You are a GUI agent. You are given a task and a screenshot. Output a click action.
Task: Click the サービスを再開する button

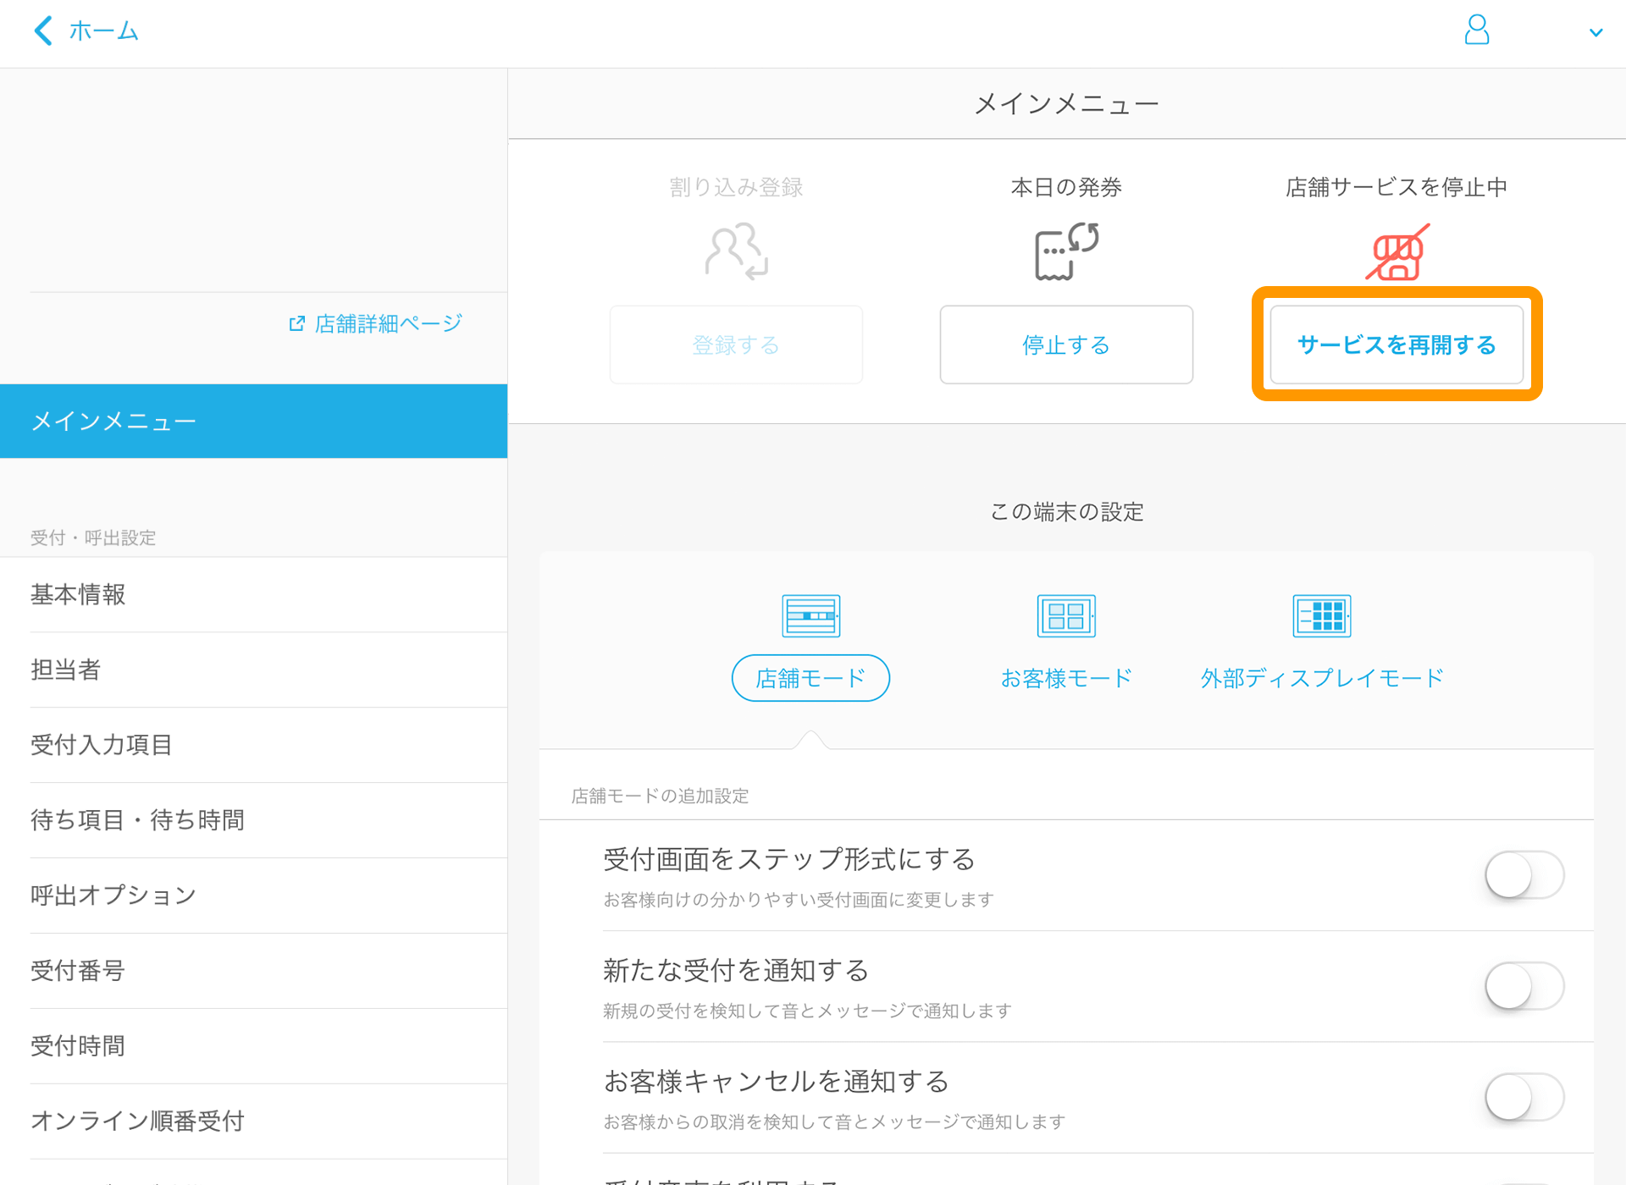click(x=1396, y=344)
